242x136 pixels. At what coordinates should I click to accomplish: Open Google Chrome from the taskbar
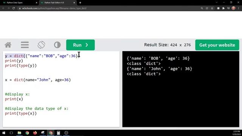27,133
